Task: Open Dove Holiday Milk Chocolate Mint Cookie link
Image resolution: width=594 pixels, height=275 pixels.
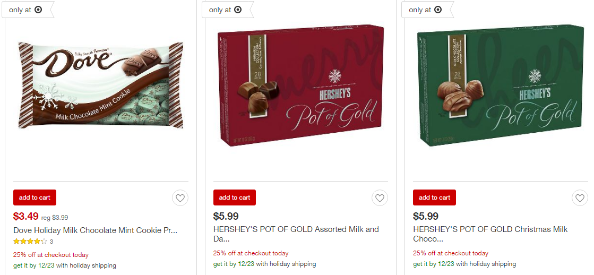Action: tap(95, 230)
